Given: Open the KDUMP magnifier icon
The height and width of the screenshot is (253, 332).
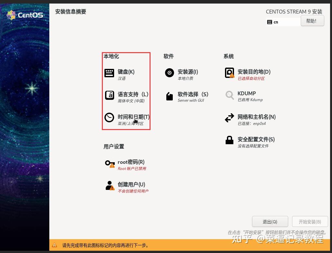Looking at the screenshot, I should 229,95.
